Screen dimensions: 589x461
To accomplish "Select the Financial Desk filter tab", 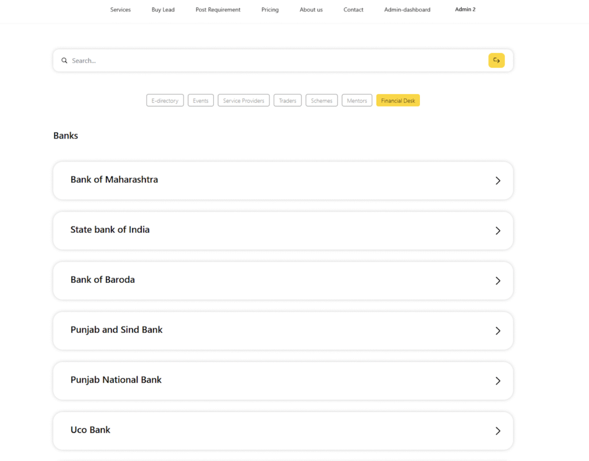I will pos(398,100).
